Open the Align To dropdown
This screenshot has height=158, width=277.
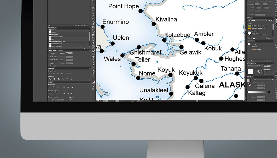pyautogui.click(x=71, y=100)
